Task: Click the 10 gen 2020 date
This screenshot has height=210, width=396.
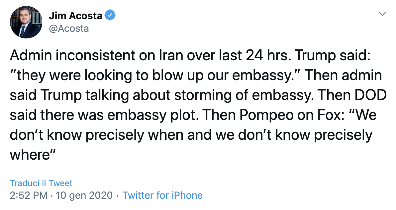Action: [x=84, y=195]
